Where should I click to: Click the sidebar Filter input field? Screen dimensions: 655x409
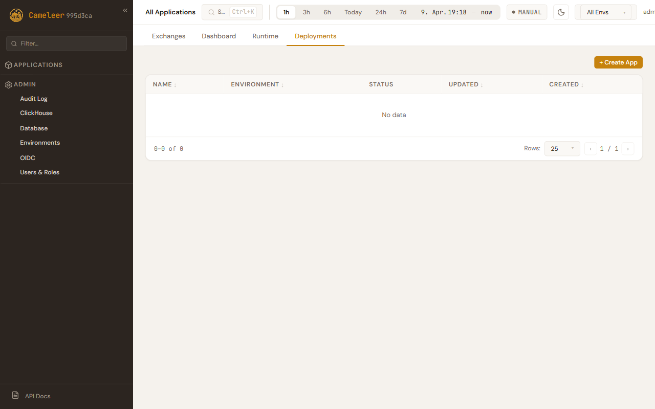(x=67, y=43)
